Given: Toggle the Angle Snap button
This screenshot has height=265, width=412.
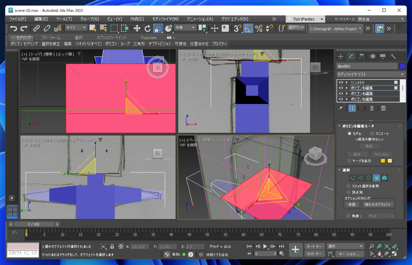Looking at the screenshot, I should coord(248,28).
